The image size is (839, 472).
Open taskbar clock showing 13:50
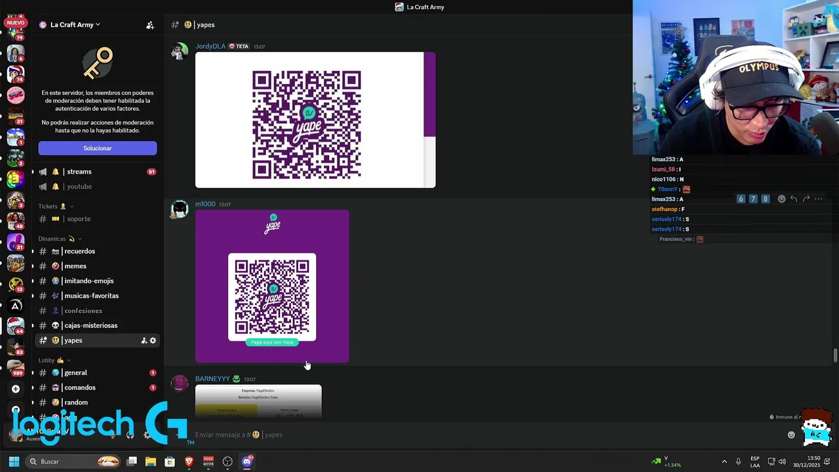point(807,462)
